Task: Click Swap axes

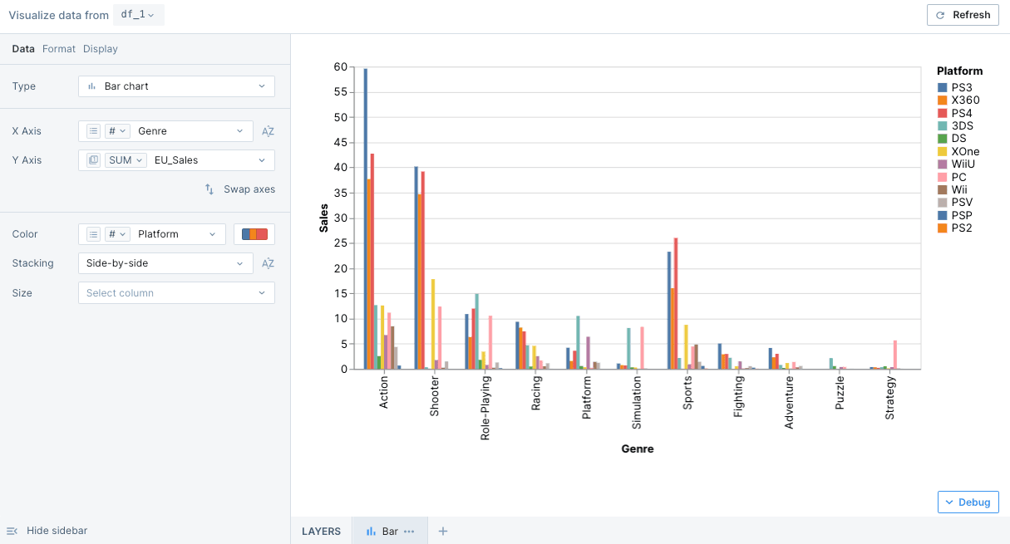Action: pyautogui.click(x=240, y=189)
